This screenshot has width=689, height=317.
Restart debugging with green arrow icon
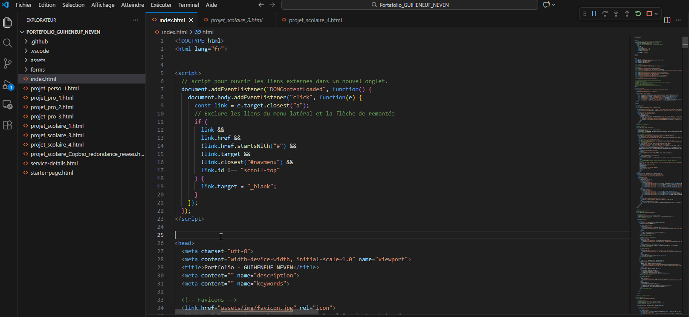pyautogui.click(x=638, y=14)
